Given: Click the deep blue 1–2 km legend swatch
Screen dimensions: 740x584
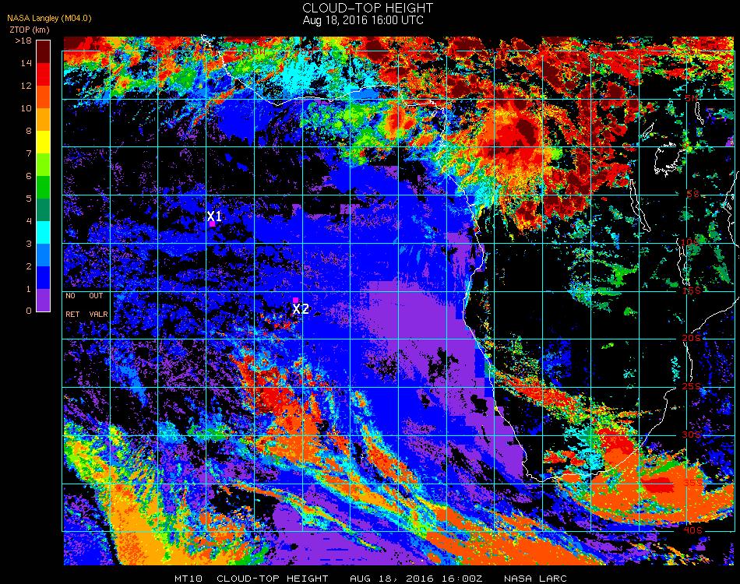Looking at the screenshot, I should [x=44, y=278].
